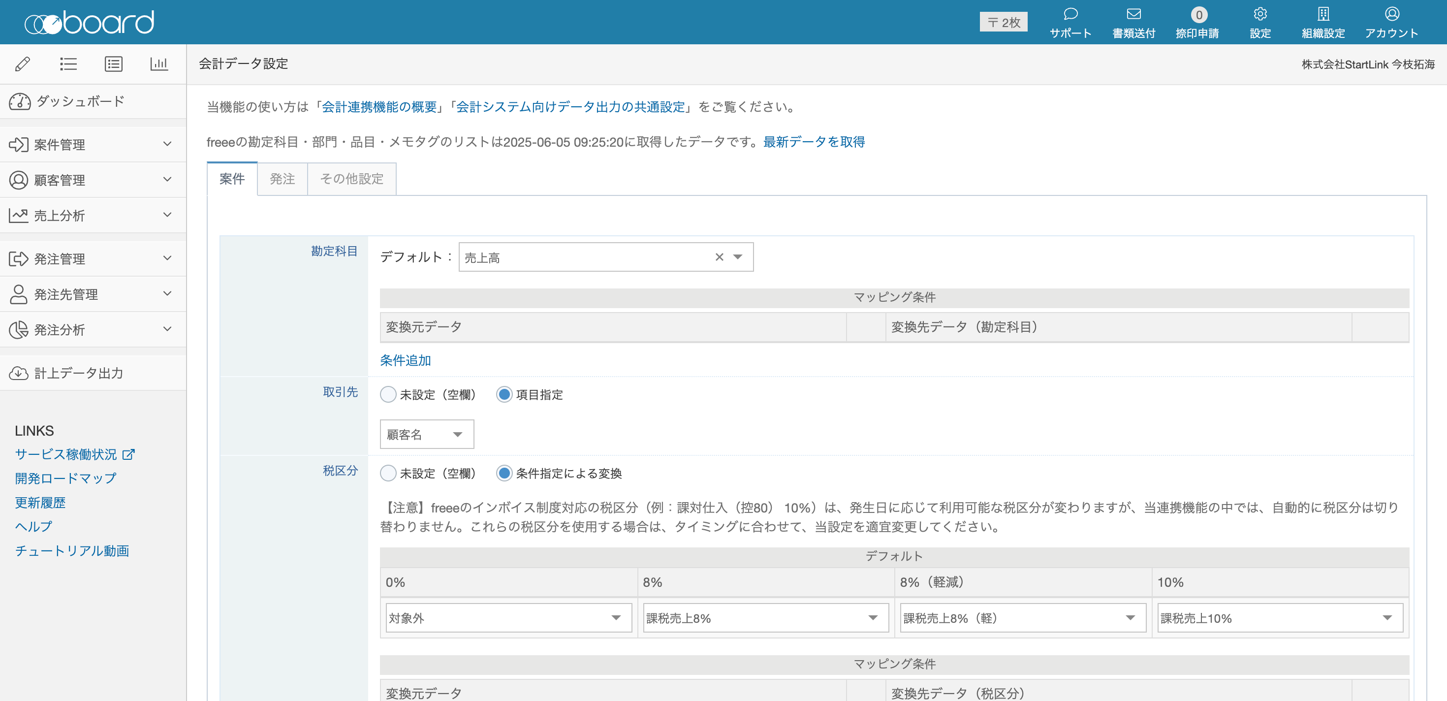Screen dimensions: 1447x701
Task: Go to ダッシュボード in sidebar
Action: 93,102
